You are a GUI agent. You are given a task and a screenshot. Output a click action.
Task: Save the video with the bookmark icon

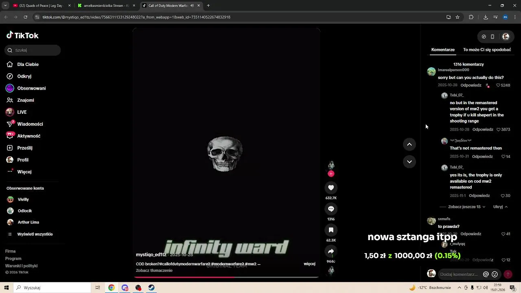(x=331, y=230)
